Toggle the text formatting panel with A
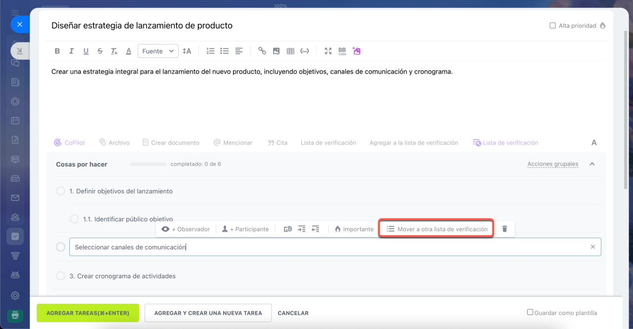This screenshot has width=633, height=329. (x=594, y=143)
